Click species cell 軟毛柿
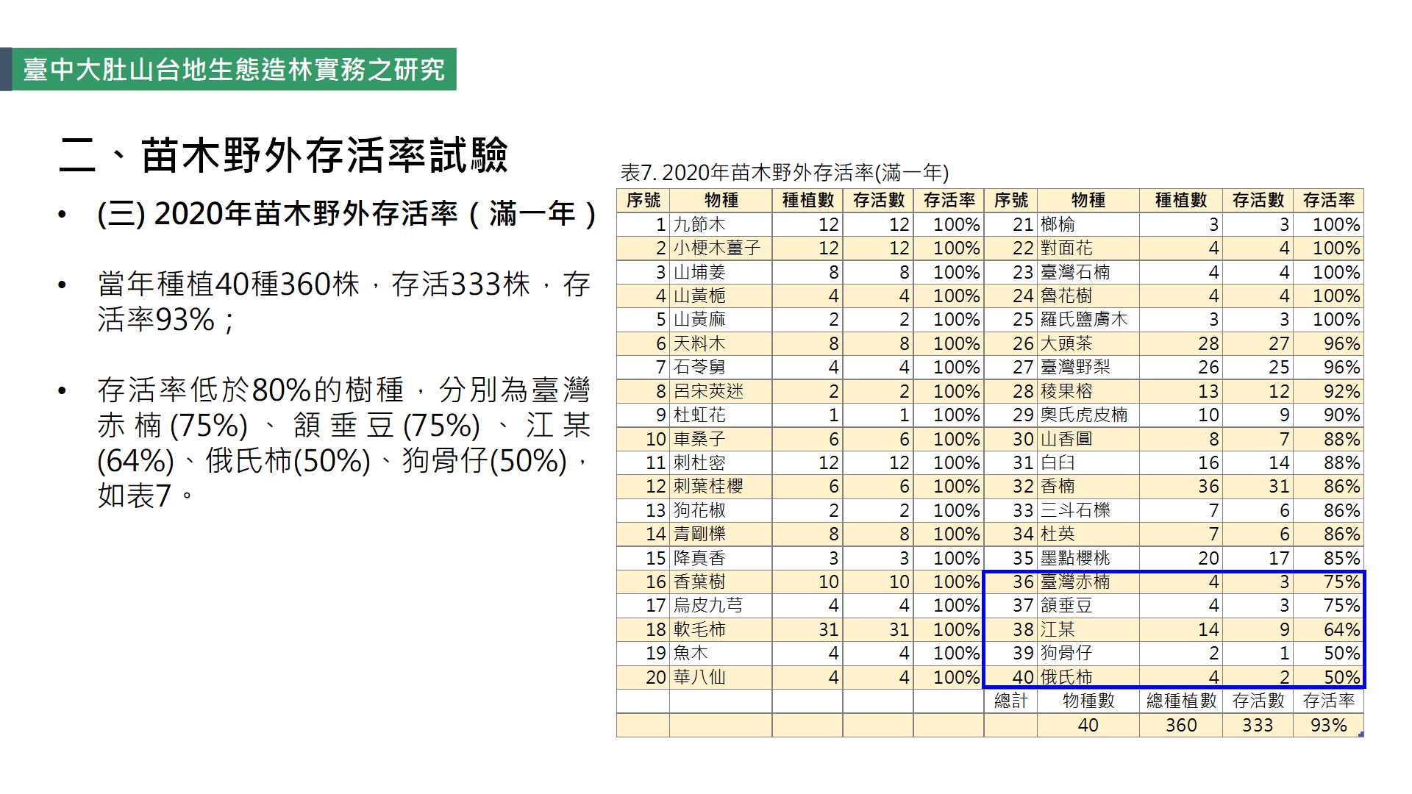Image resolution: width=1412 pixels, height=794 pixels. 721,629
